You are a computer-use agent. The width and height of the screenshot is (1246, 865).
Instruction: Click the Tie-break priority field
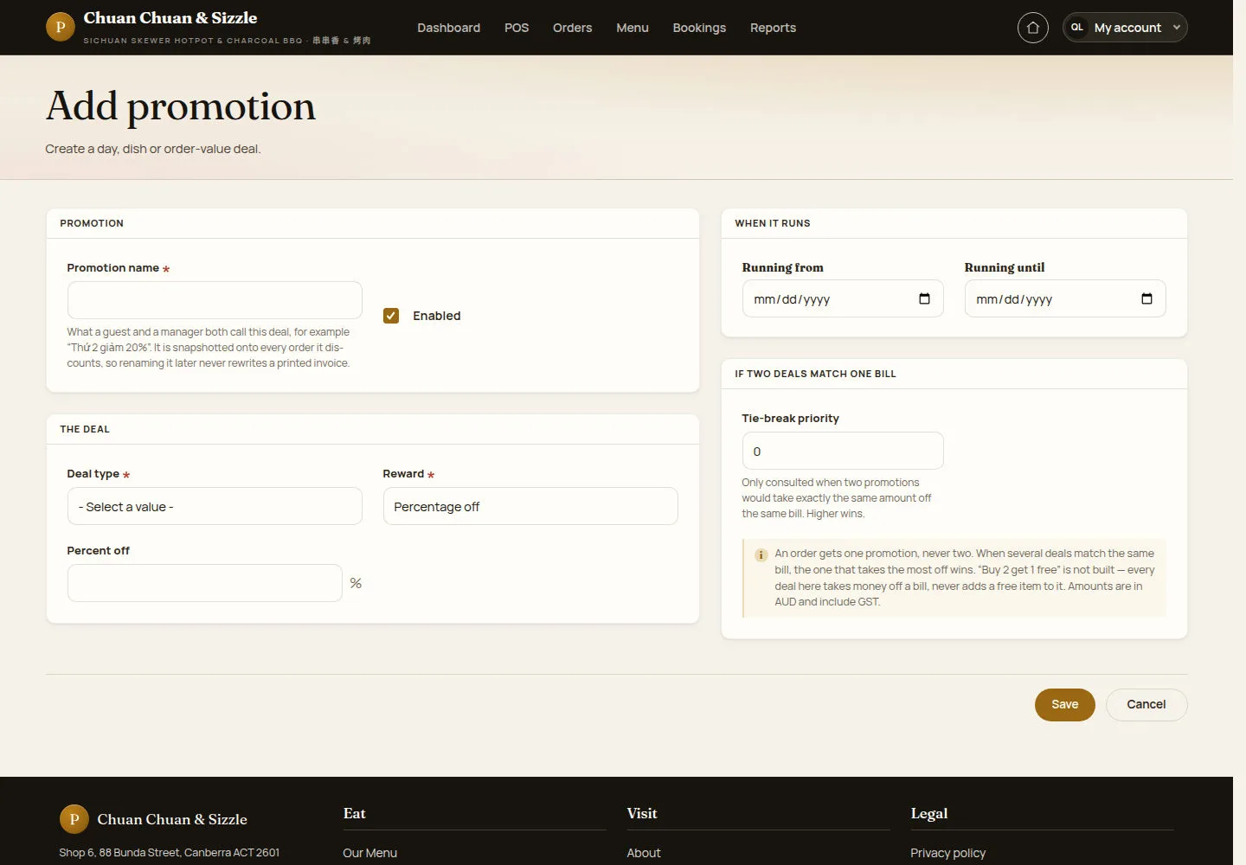pos(843,451)
